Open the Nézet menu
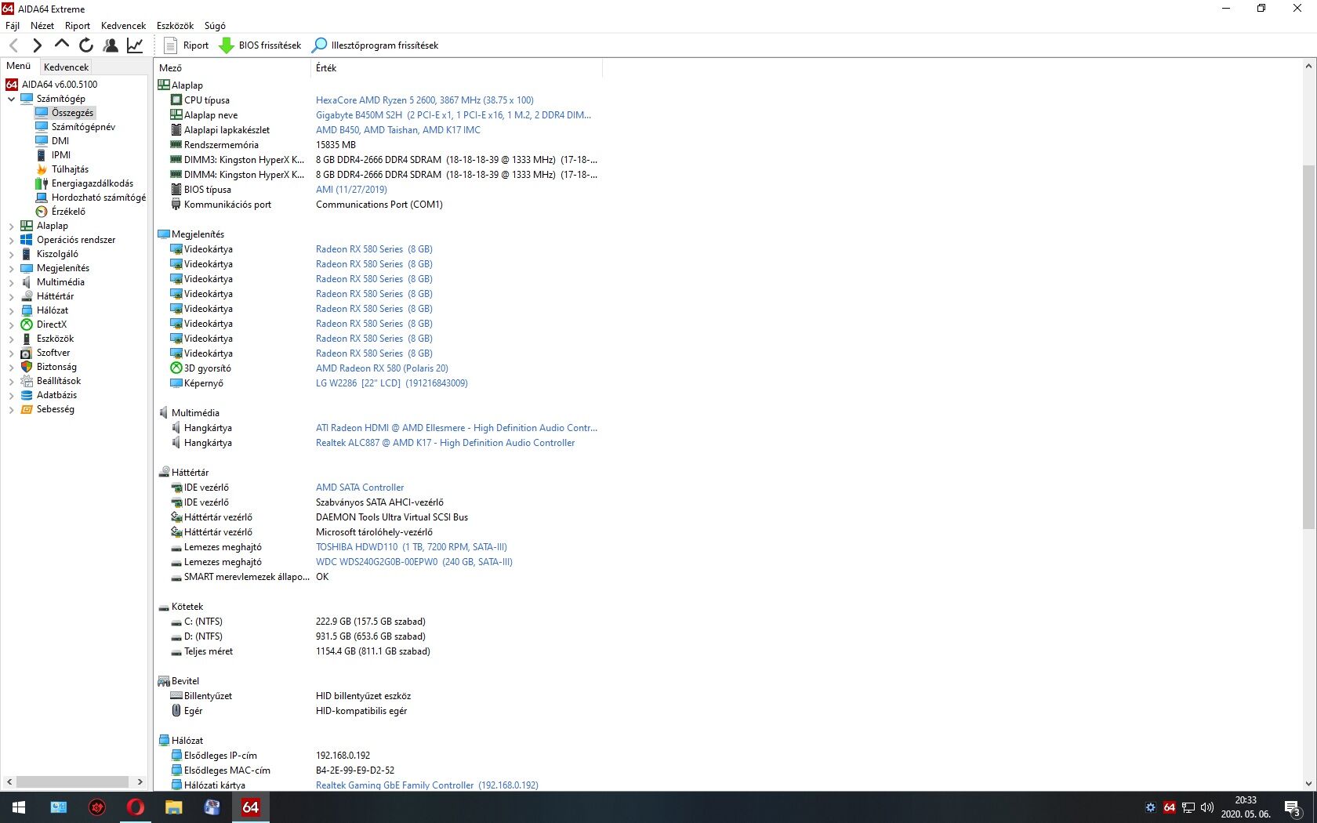 [42, 26]
